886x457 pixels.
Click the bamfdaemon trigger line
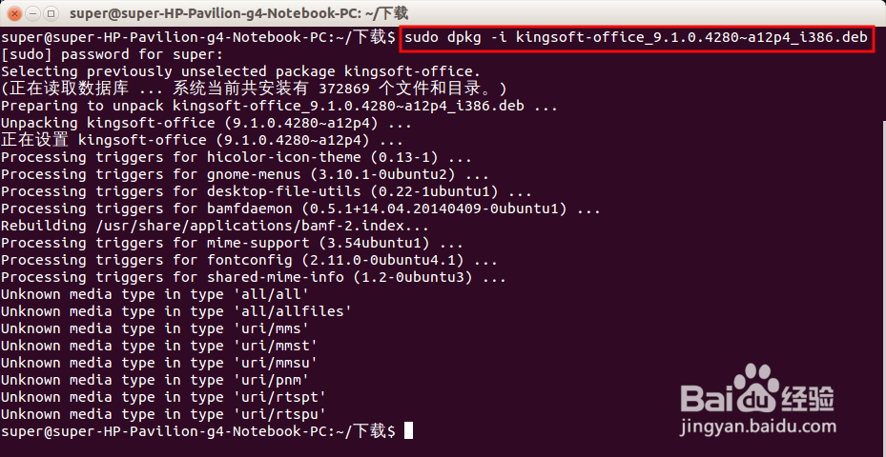300,209
